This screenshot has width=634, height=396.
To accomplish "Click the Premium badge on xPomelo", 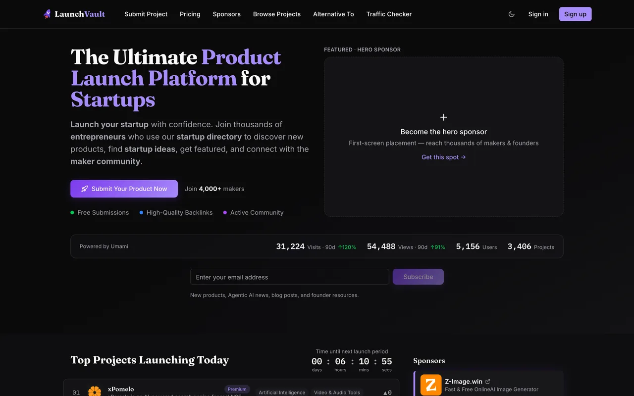I will [x=237, y=389].
